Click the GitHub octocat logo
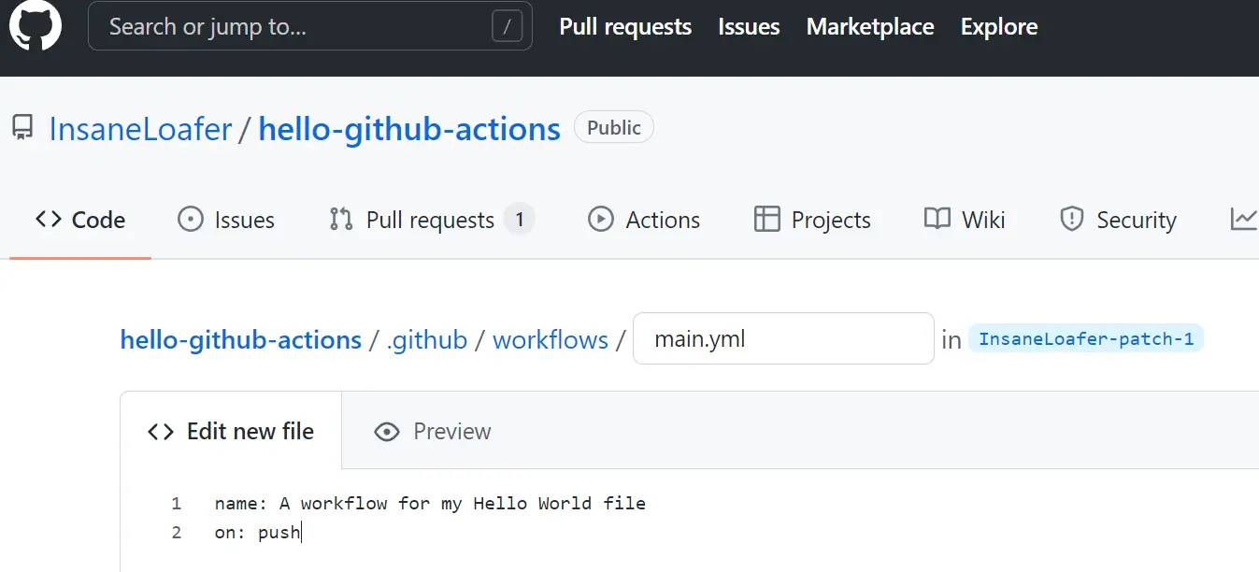Viewport: 1259px width, 572px height. [x=36, y=26]
